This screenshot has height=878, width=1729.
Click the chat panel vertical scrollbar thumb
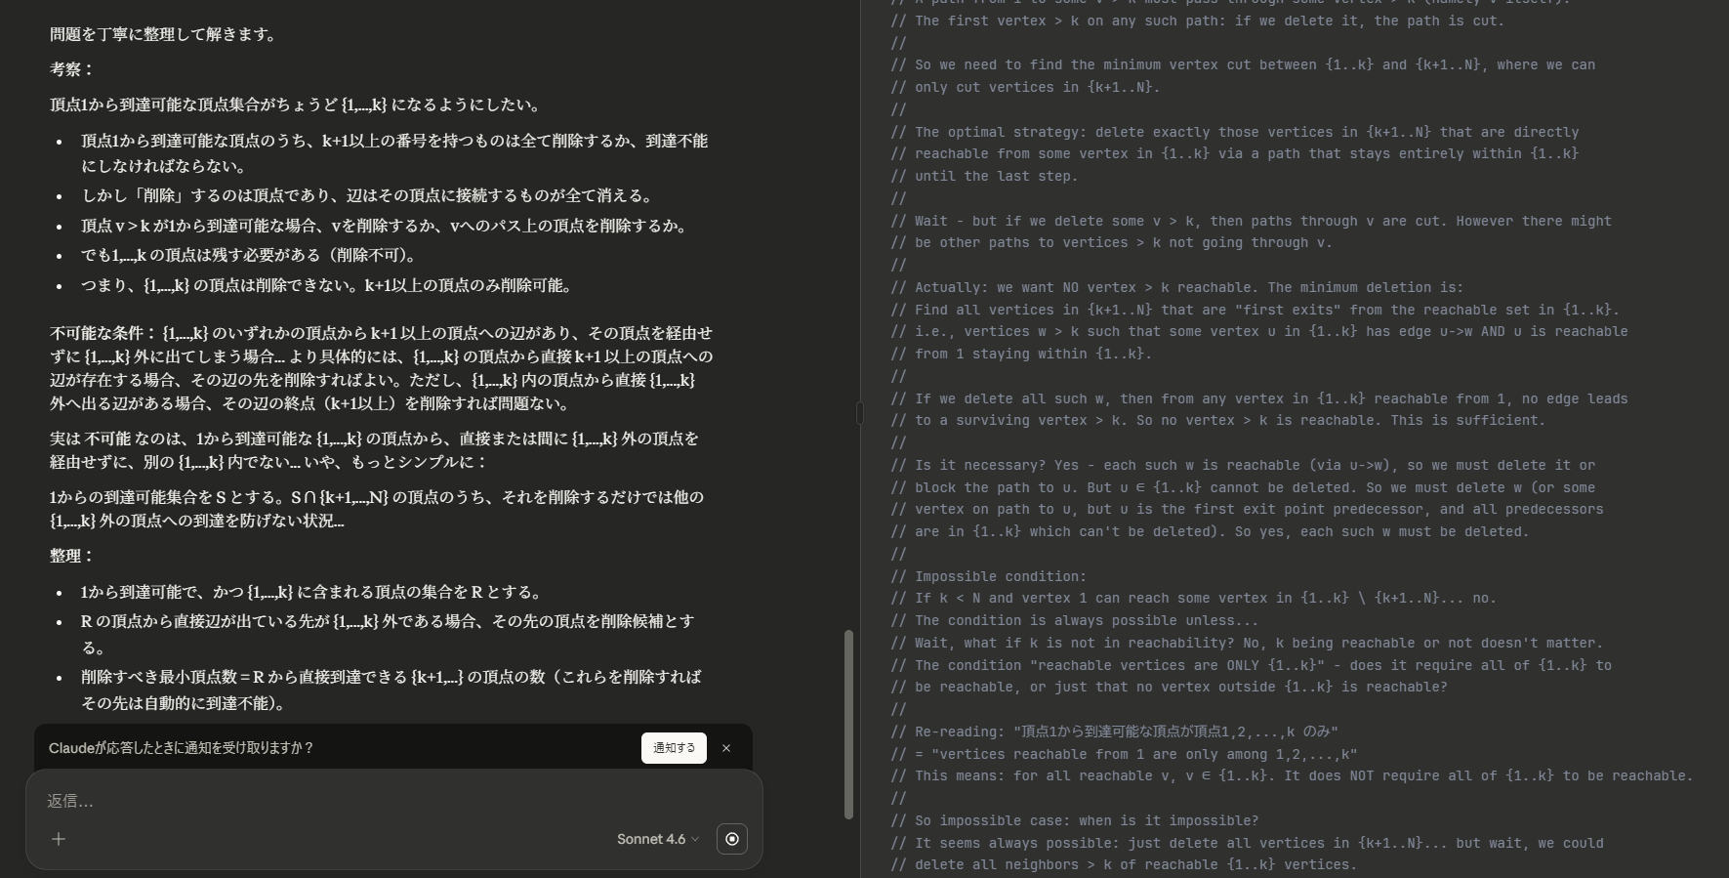848,724
